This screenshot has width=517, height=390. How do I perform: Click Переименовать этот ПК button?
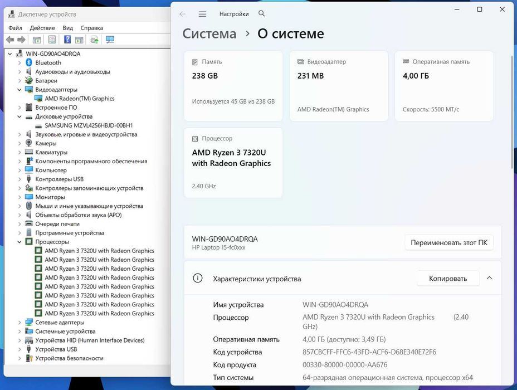coord(448,243)
